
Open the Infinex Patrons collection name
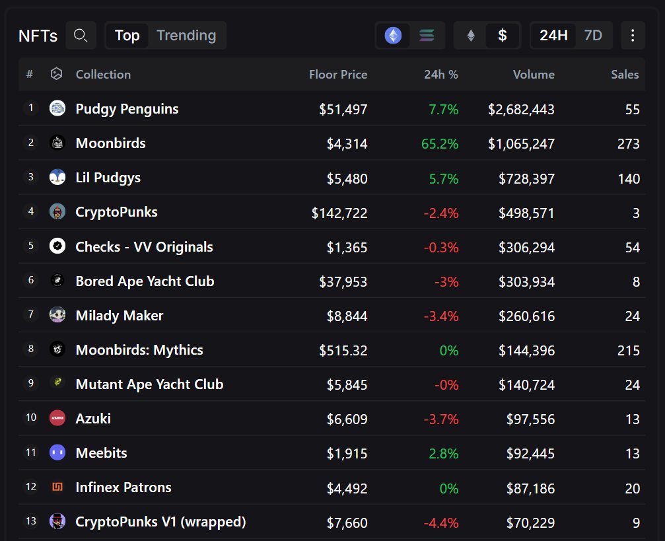click(123, 487)
